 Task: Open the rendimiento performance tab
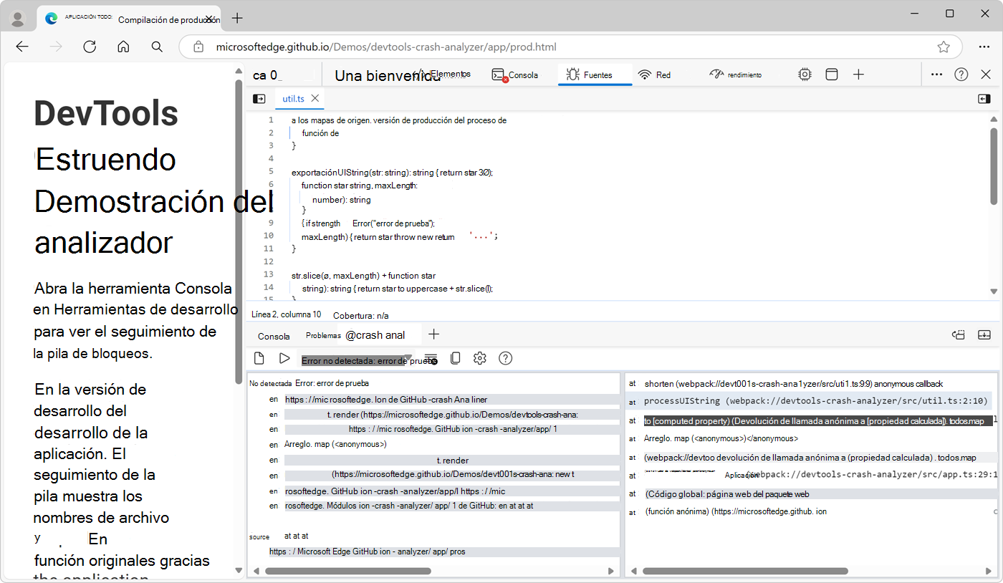click(736, 74)
